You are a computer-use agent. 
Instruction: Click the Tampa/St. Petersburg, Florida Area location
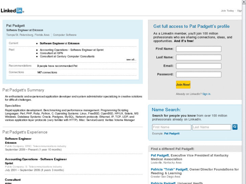[28, 35]
